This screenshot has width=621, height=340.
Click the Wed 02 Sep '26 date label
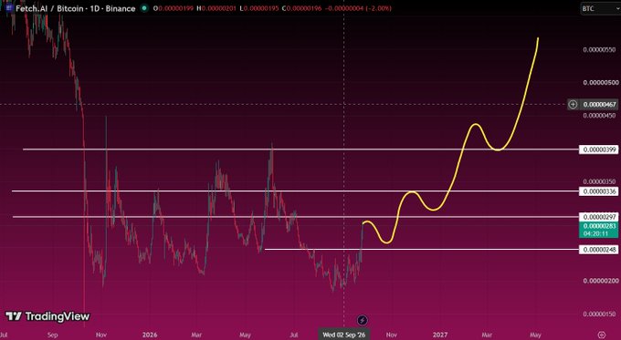coord(343,335)
